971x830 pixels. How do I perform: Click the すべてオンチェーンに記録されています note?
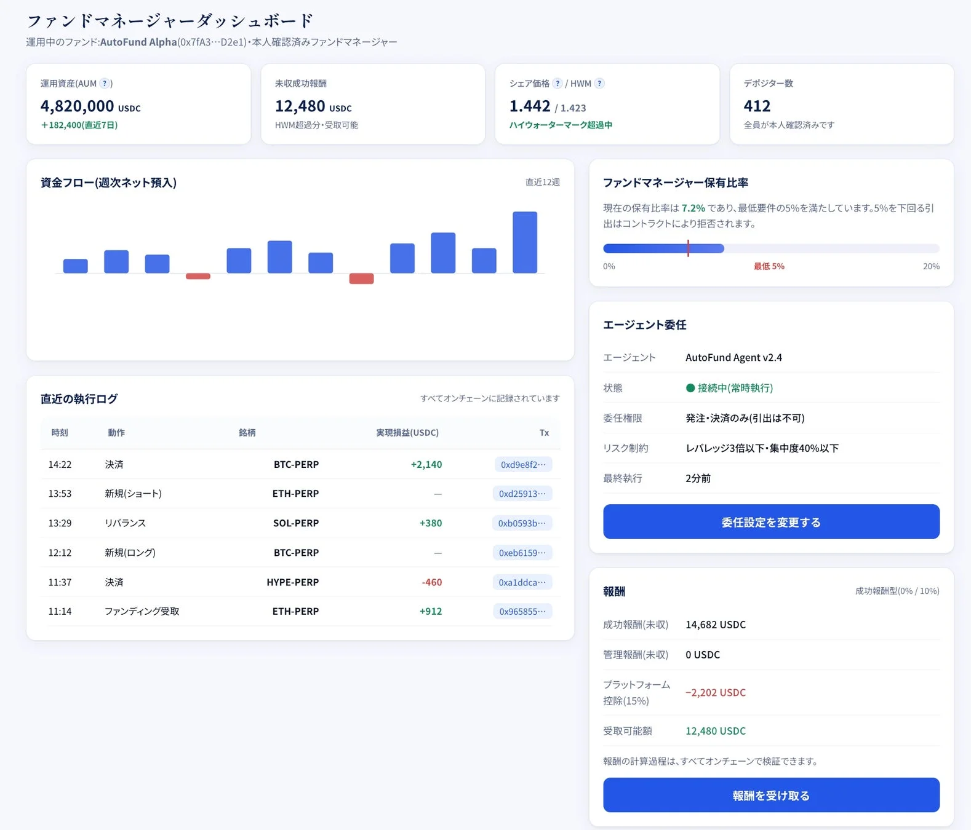click(x=490, y=398)
